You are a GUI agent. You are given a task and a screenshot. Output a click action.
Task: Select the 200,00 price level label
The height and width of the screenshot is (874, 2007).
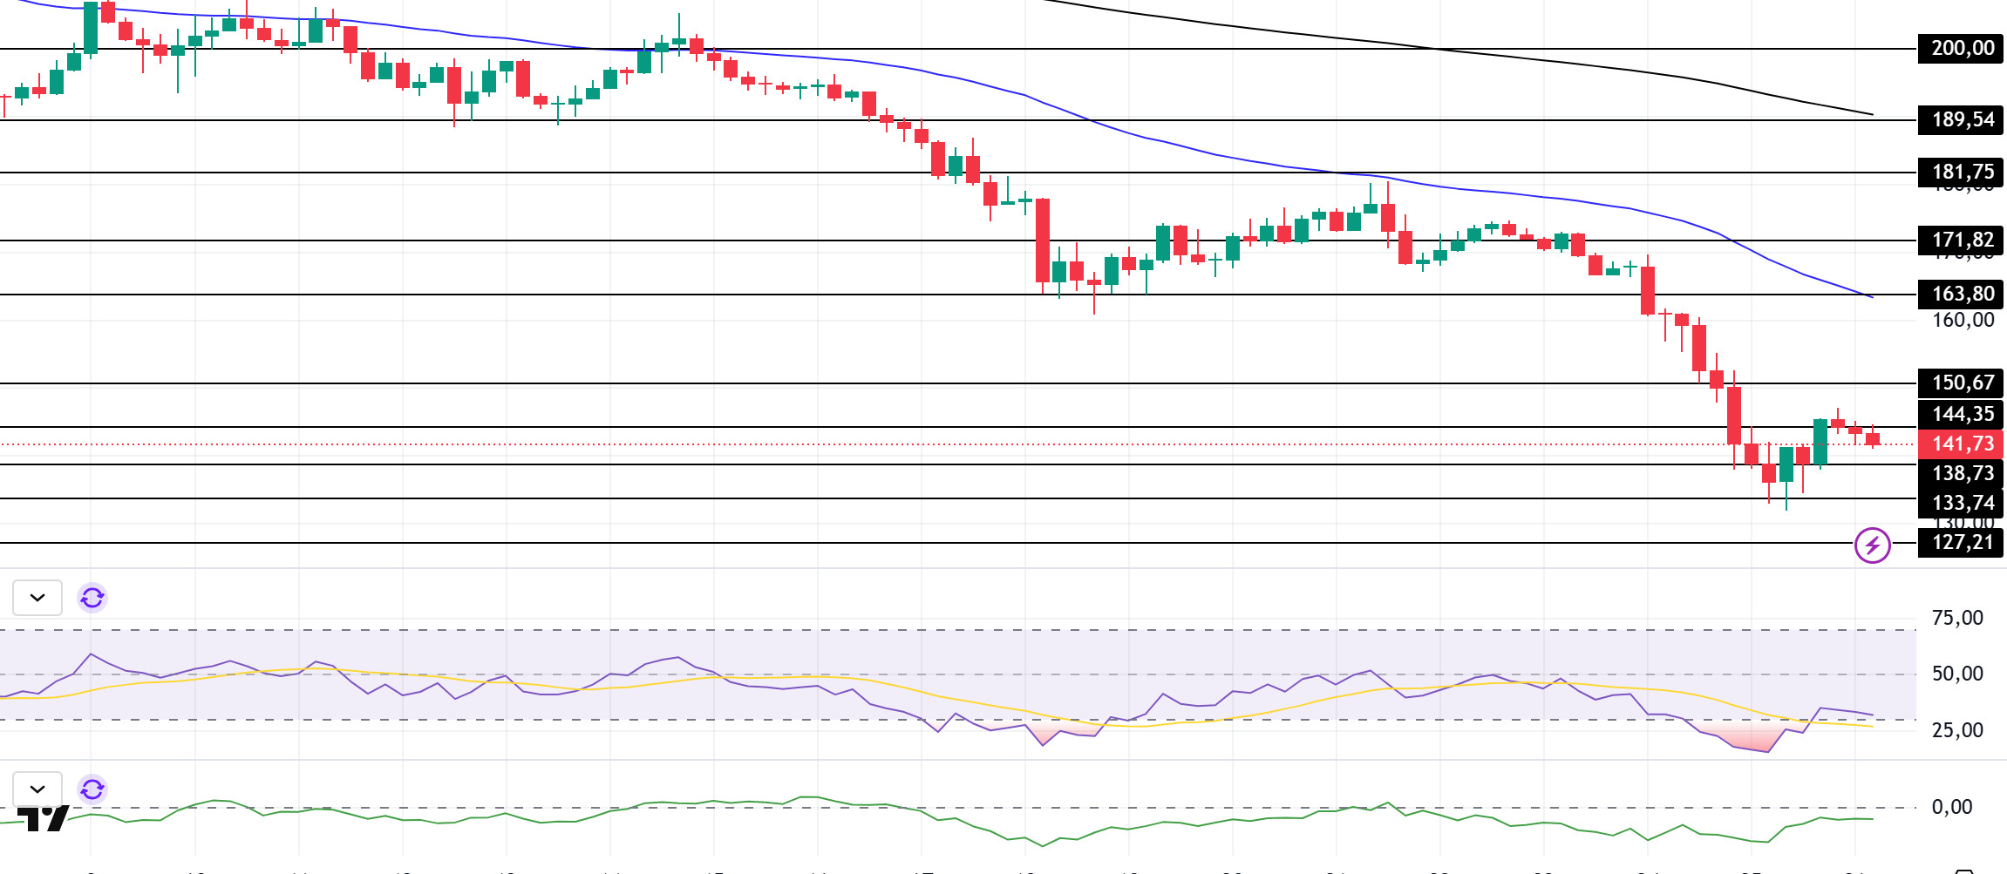coord(1961,48)
